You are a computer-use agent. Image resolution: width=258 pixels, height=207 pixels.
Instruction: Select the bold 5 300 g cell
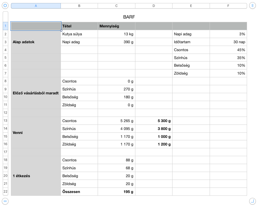click(154, 121)
